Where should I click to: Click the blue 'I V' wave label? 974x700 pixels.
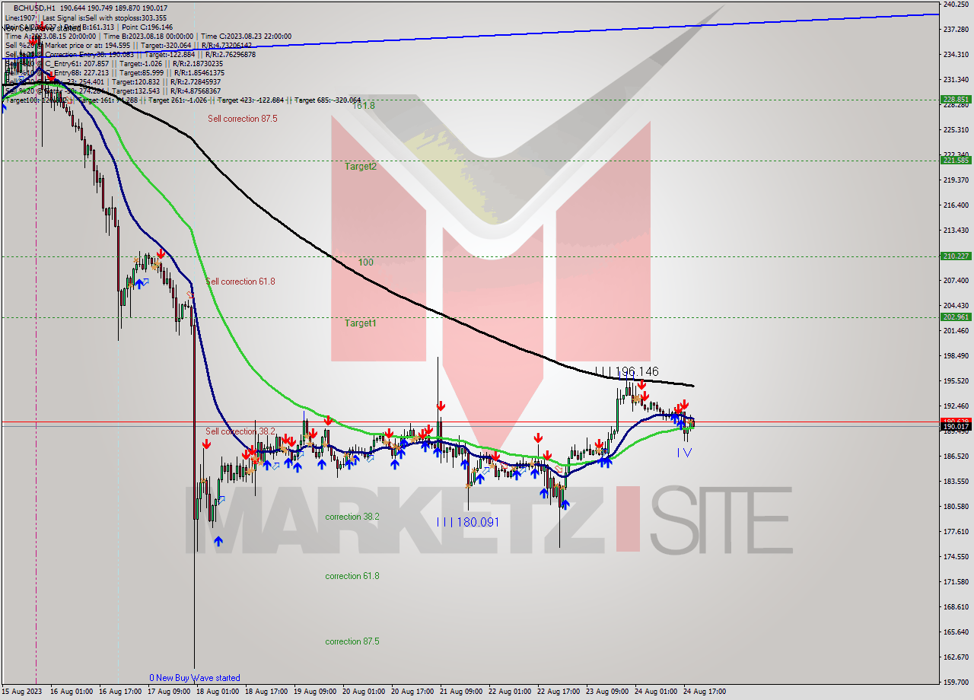(x=684, y=452)
